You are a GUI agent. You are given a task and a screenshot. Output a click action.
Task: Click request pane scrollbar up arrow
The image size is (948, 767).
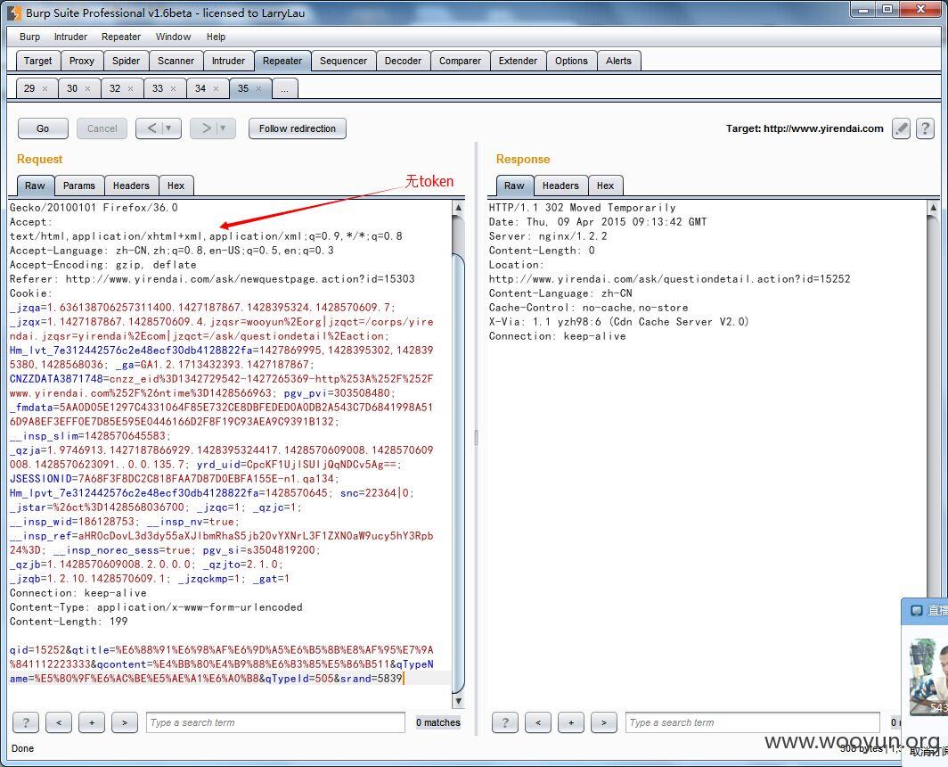[458, 208]
